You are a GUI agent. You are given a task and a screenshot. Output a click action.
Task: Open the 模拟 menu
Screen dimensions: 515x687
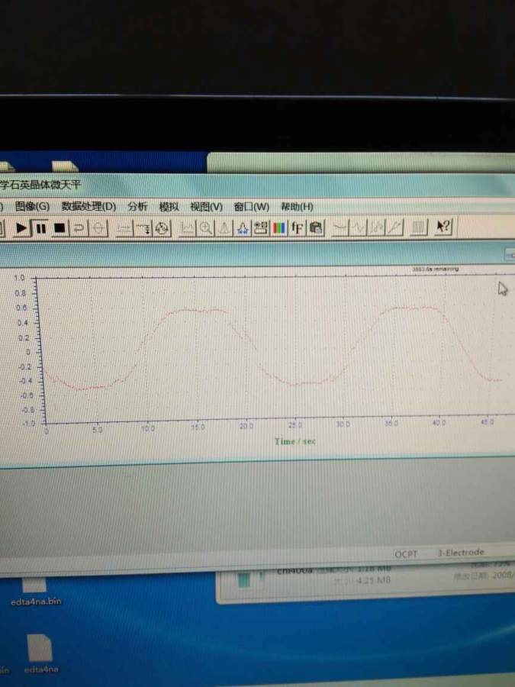[x=169, y=206]
